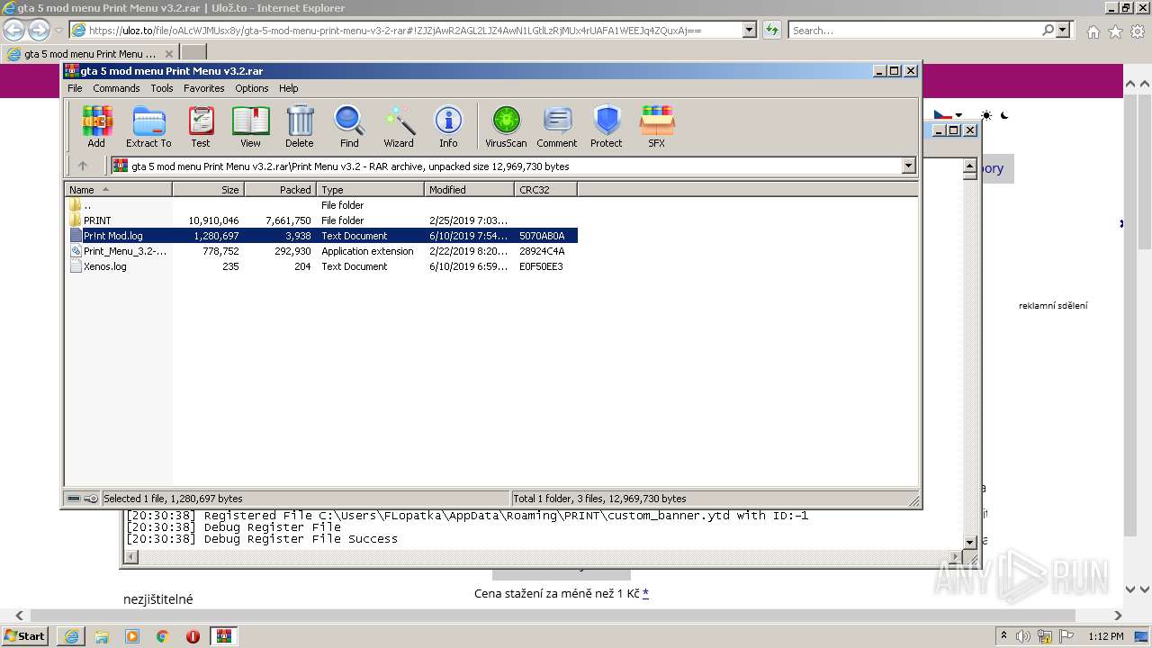Switch to the gta 5 mod menu browser tab

click(x=88, y=54)
